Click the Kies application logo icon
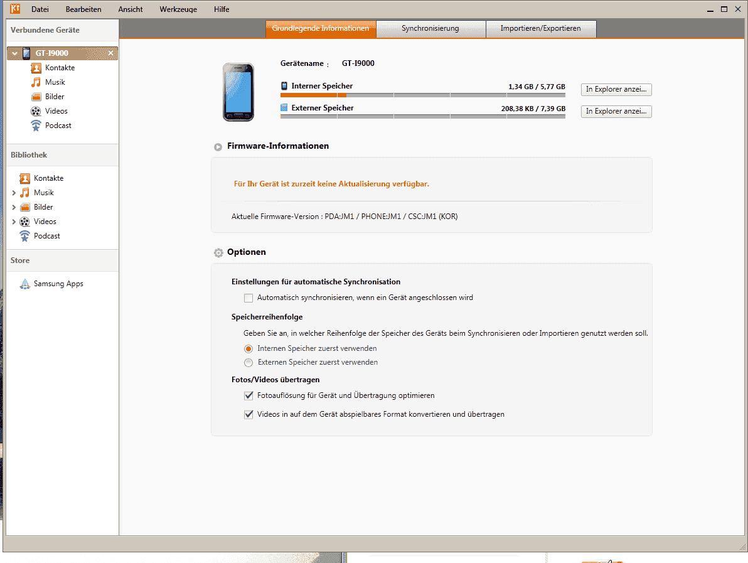Viewport: 748px width, 563px height. pyautogui.click(x=15, y=9)
